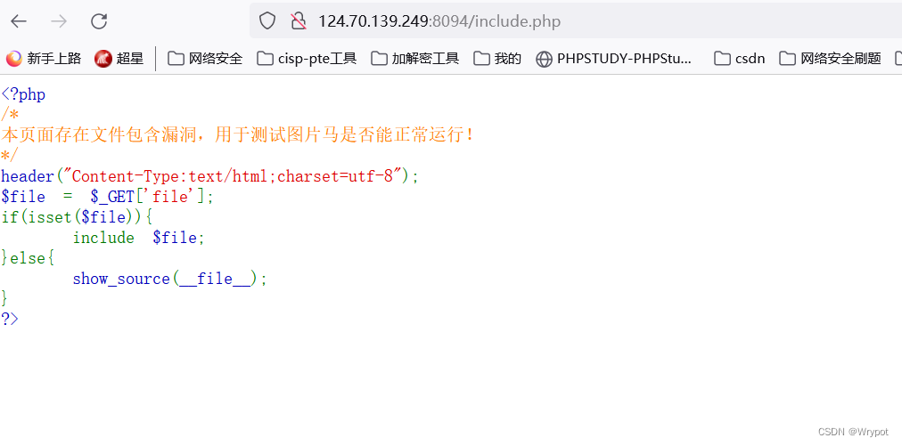Open the 我的 bookmark folder
The image size is (902, 446).
point(497,58)
